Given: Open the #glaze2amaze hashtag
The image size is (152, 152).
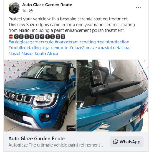Looking at the screenshot, I should (x=83, y=48).
